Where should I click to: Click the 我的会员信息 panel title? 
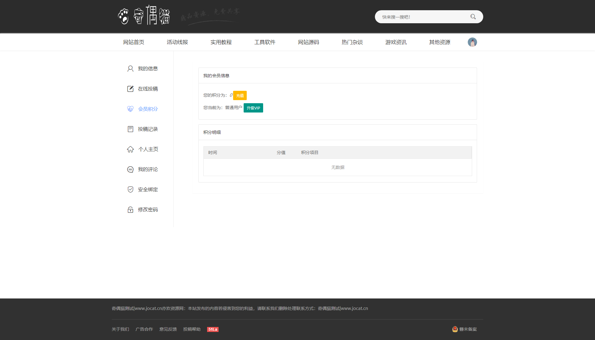[216, 76]
